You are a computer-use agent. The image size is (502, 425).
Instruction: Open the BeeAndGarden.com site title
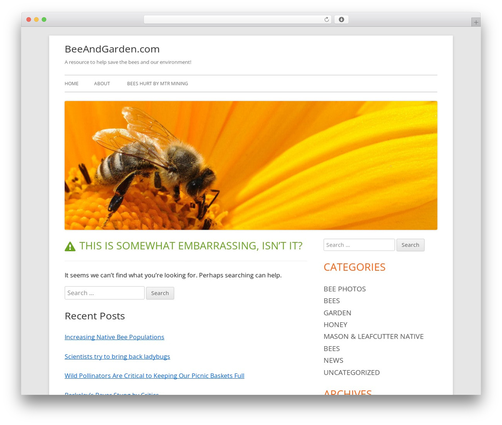(112, 49)
